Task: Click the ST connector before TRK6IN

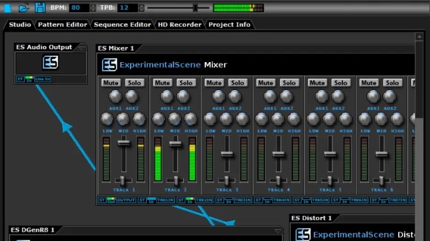Action: click(x=335, y=200)
